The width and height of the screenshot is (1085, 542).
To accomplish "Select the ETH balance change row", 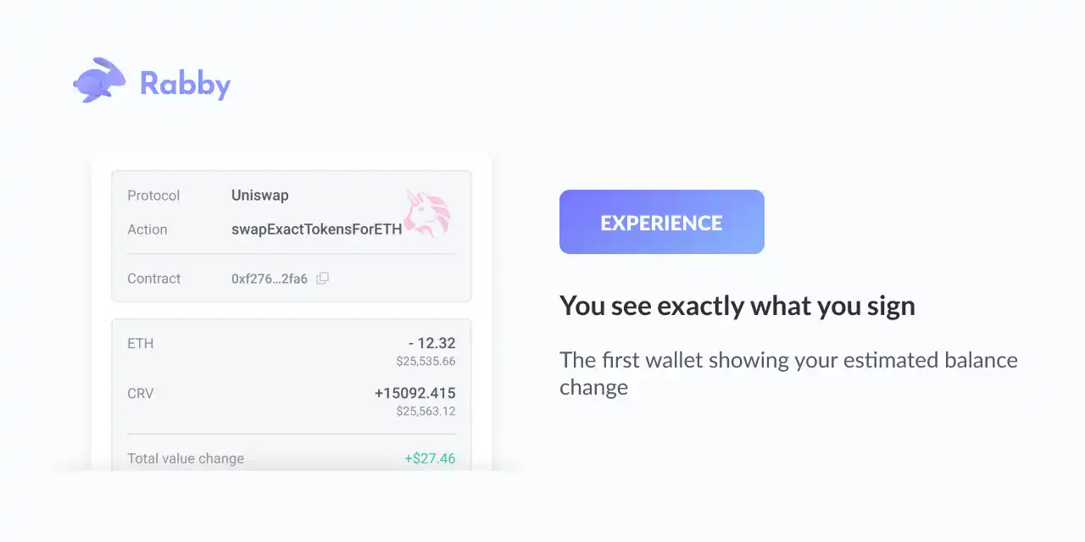I will 292,351.
